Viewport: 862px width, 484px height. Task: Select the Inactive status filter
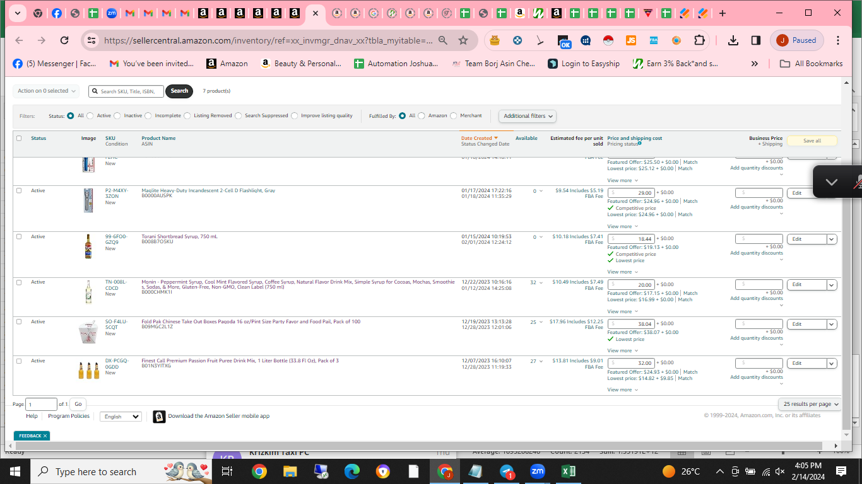[x=117, y=116]
